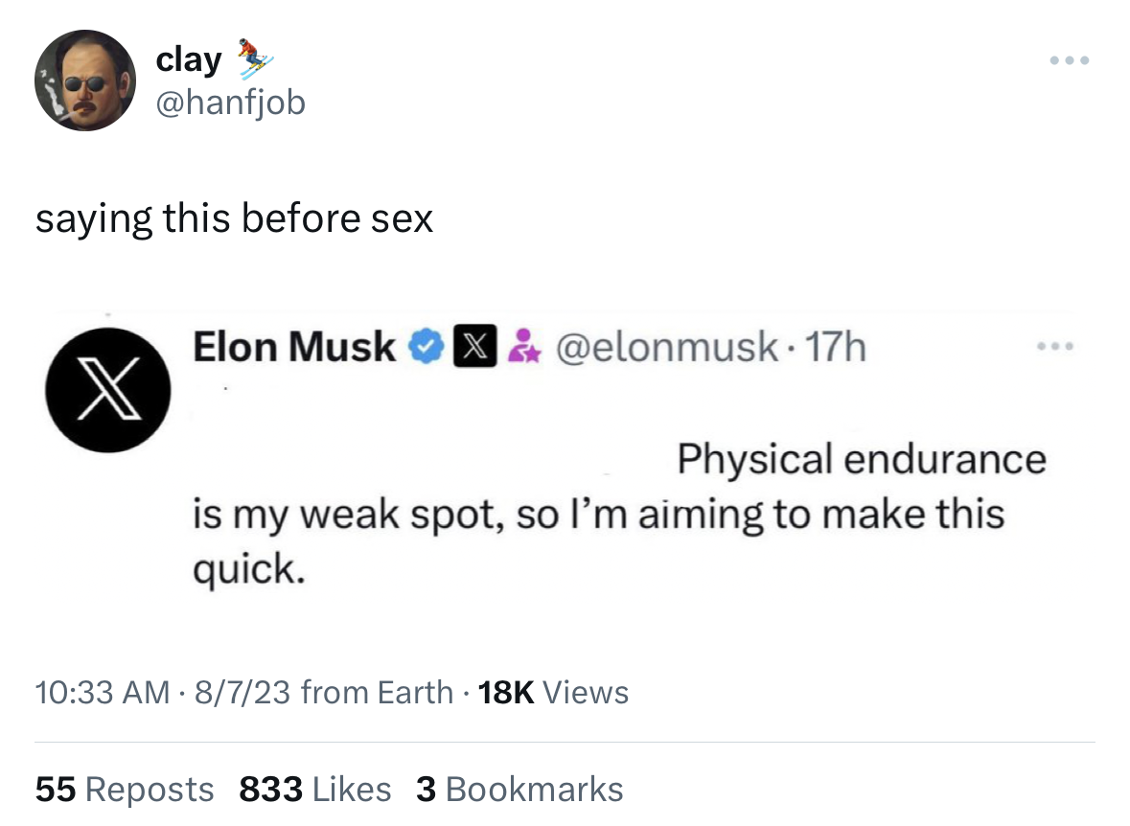
Task: Click the skier emoji beside clay
Action: click(x=255, y=57)
